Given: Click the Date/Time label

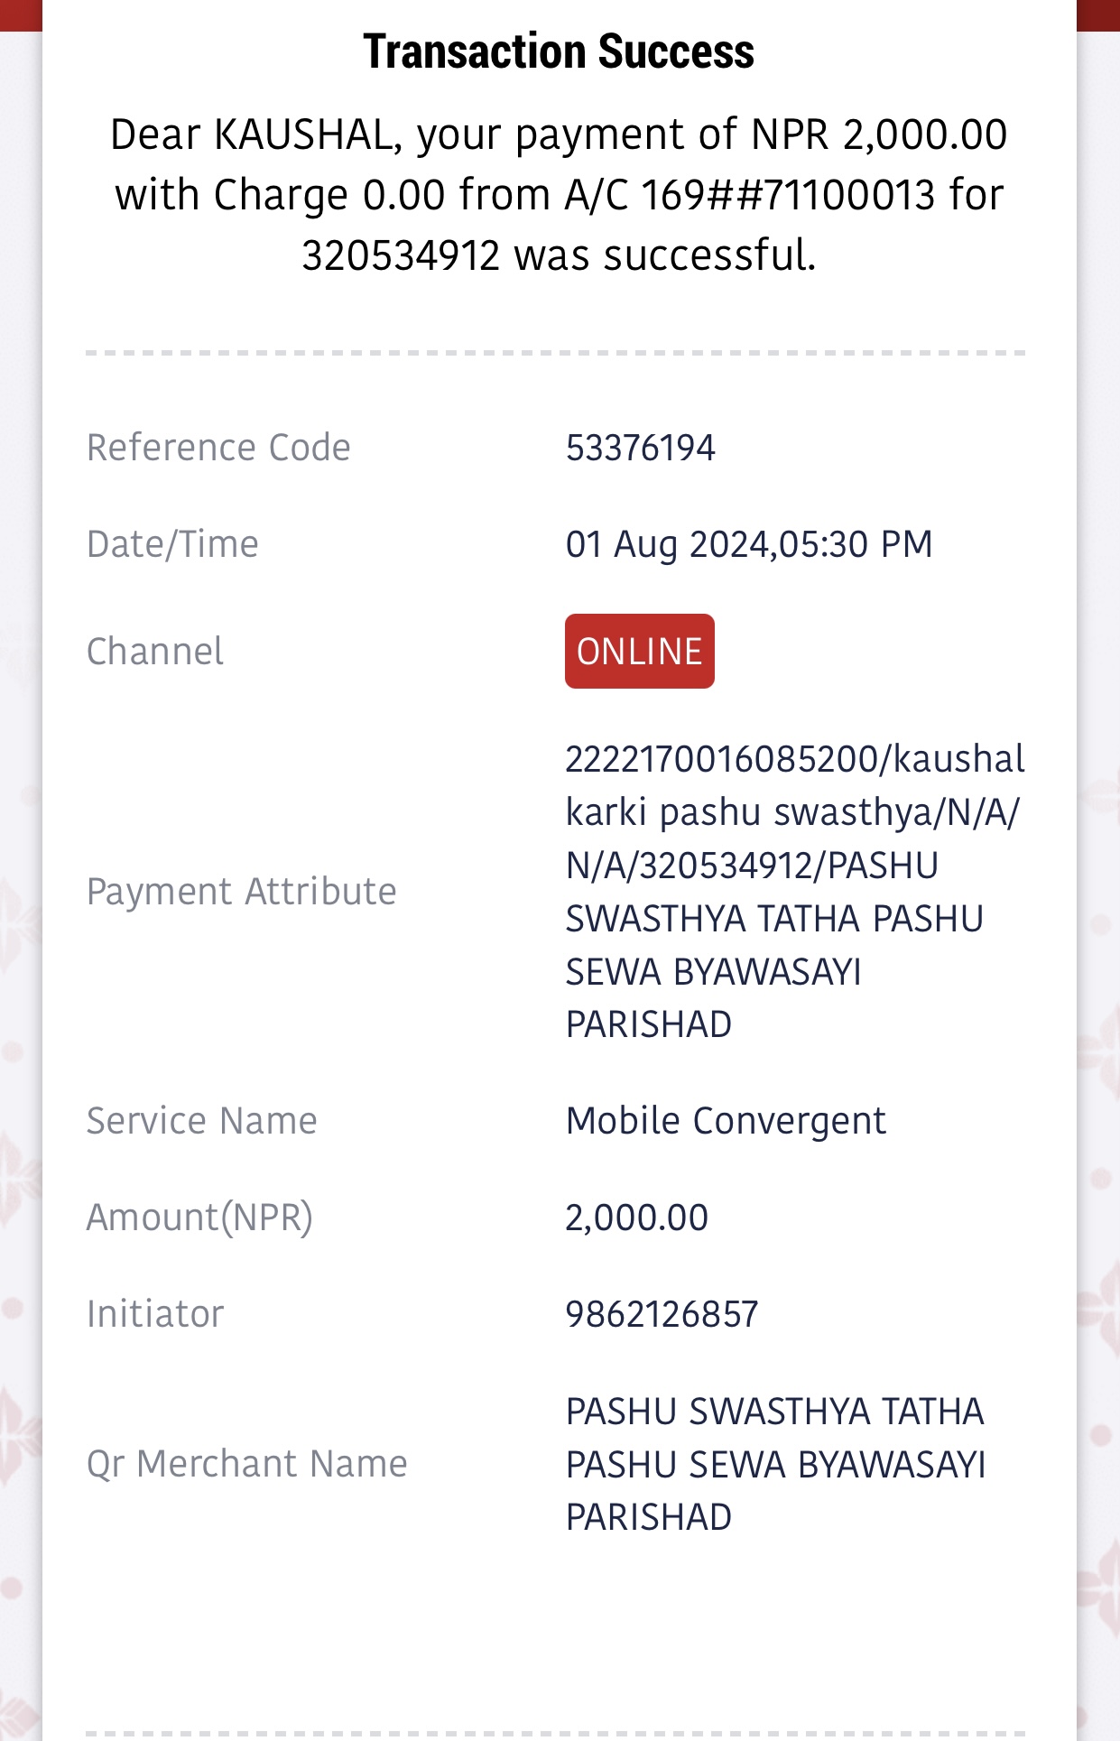Looking at the screenshot, I should [x=172, y=544].
